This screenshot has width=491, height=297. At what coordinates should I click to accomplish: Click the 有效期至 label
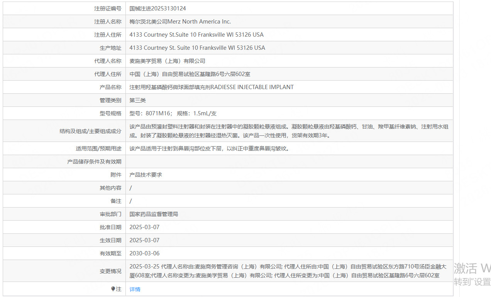(110, 253)
